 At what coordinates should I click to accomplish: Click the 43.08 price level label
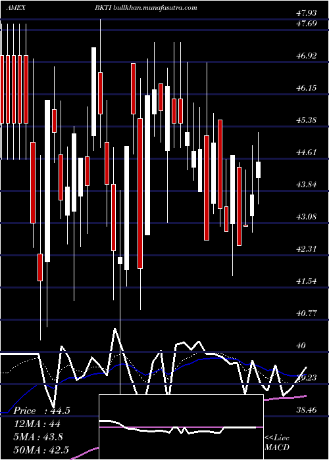pos(307,217)
